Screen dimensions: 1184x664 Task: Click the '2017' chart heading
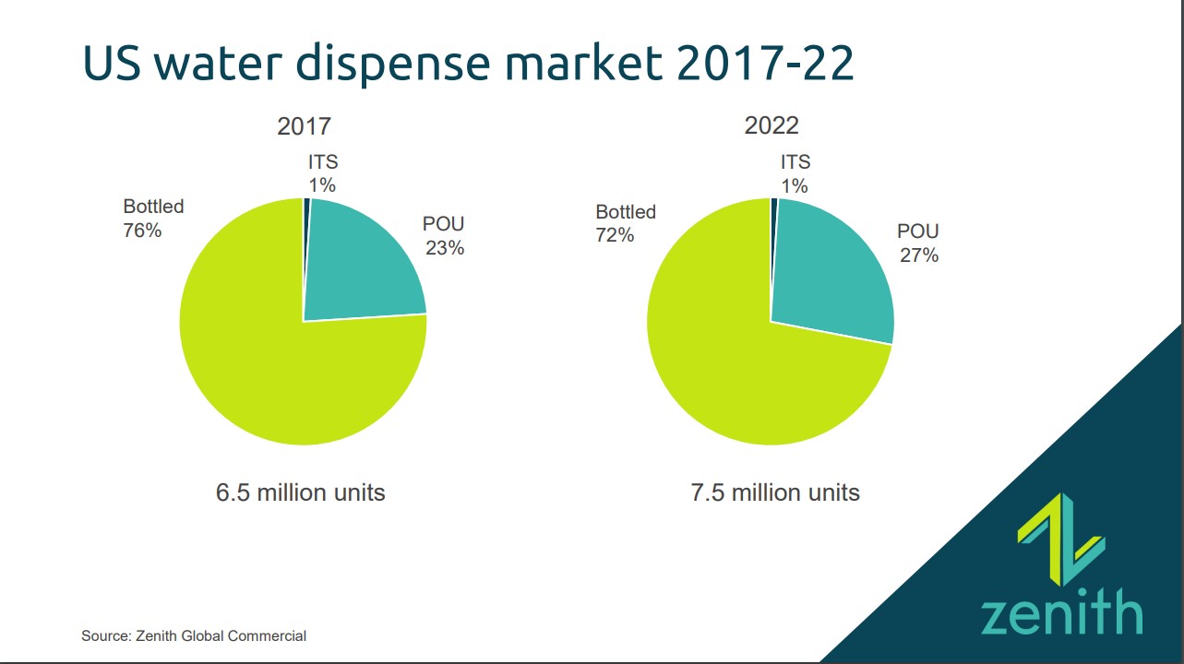304,126
